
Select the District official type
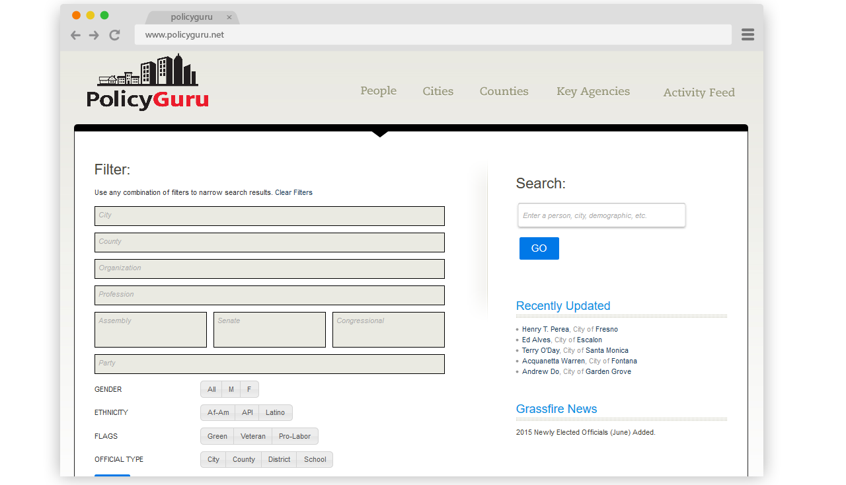(x=279, y=459)
